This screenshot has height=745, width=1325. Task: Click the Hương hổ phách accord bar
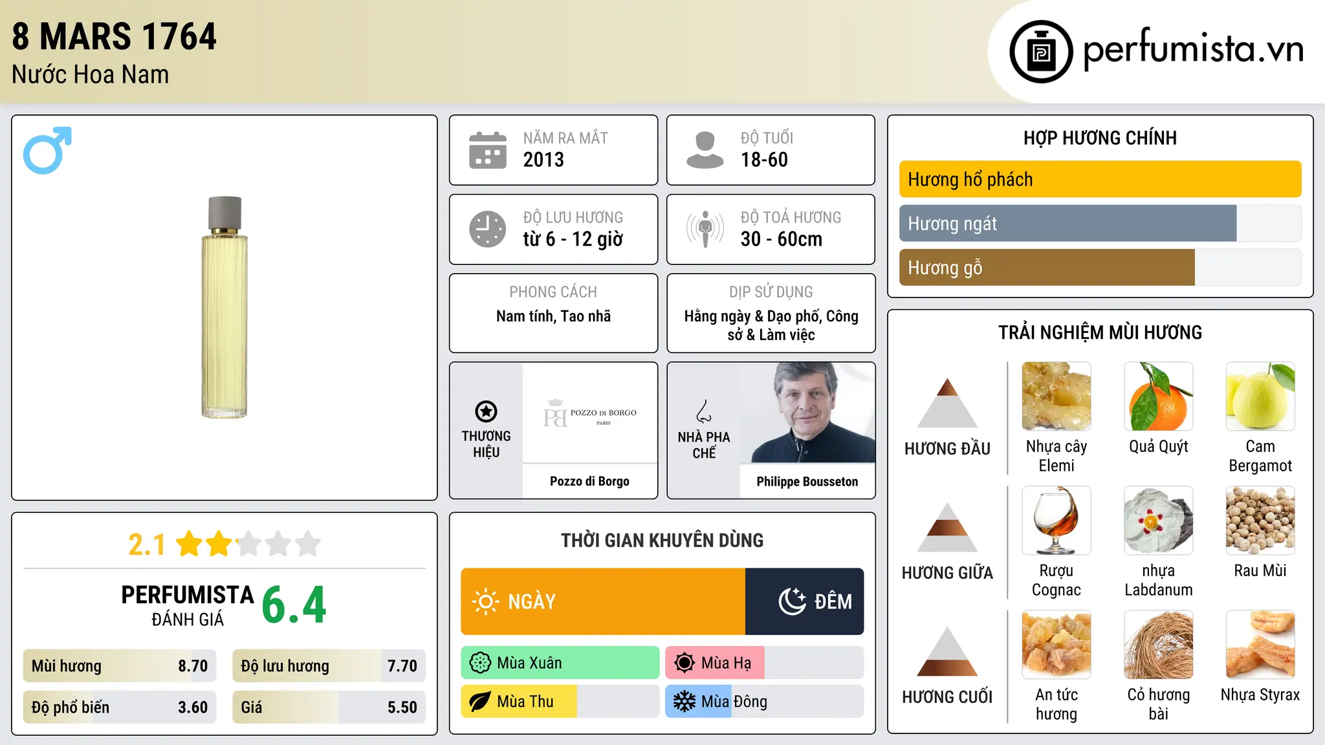(x=1101, y=179)
